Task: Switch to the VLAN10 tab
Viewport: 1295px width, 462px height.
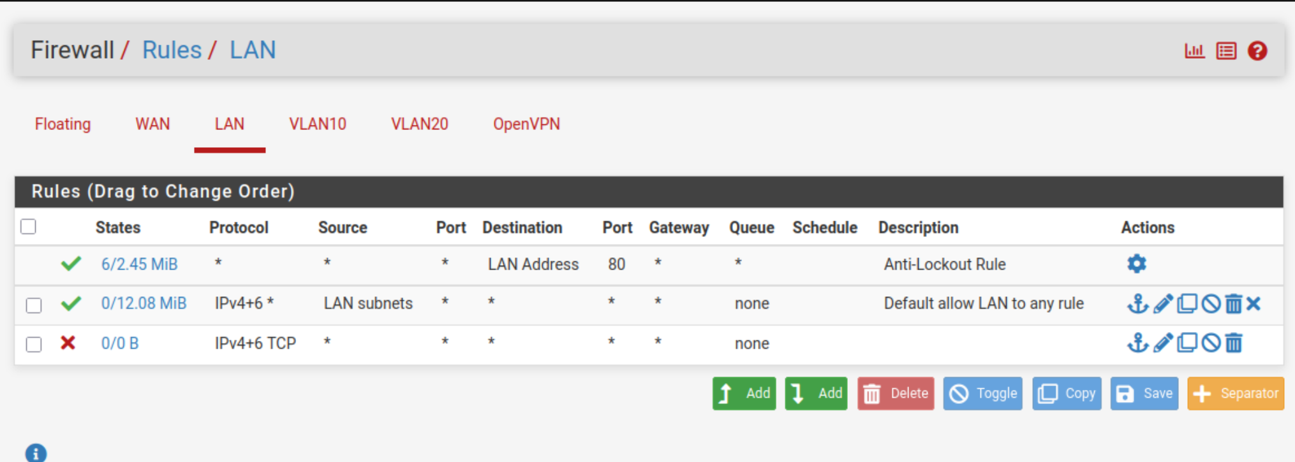Action: click(318, 124)
